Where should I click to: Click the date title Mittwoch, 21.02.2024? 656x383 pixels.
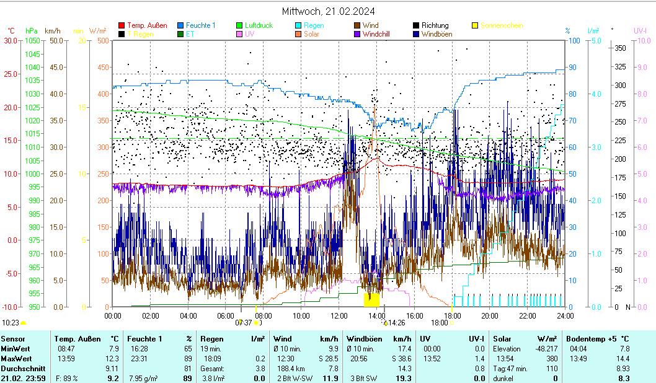coord(328,11)
